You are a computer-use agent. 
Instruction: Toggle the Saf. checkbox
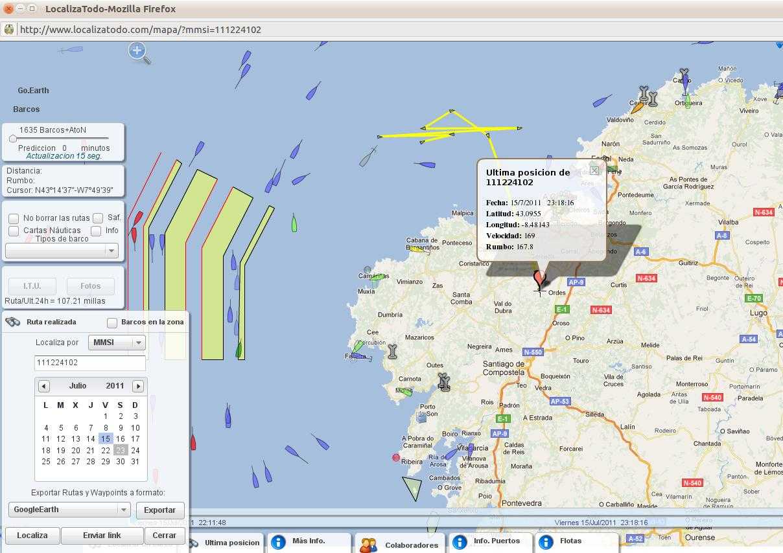98,218
